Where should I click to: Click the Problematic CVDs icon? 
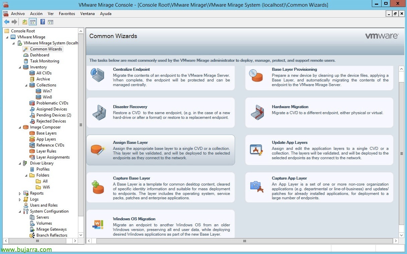(x=32, y=103)
